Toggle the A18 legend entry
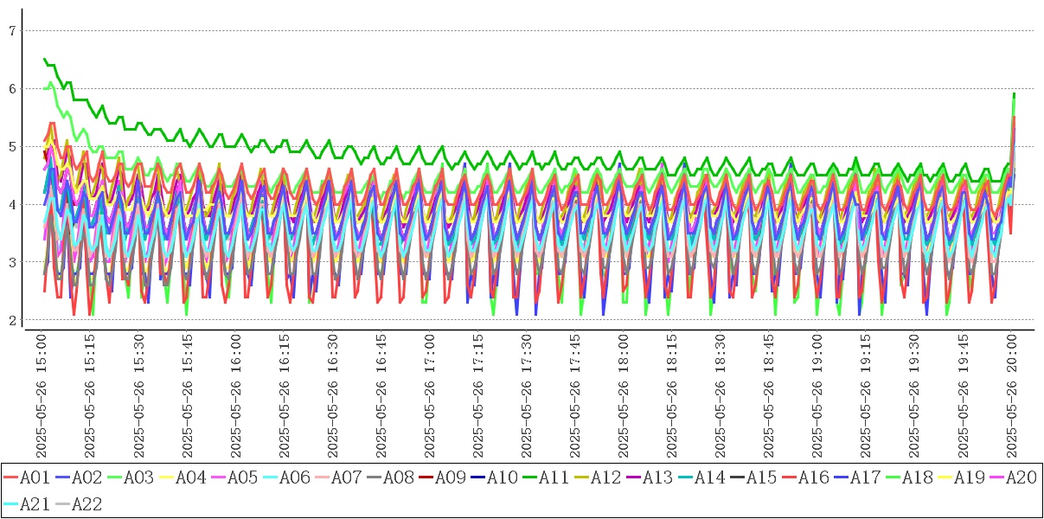Screen dimensions: 1044x519 [908, 477]
